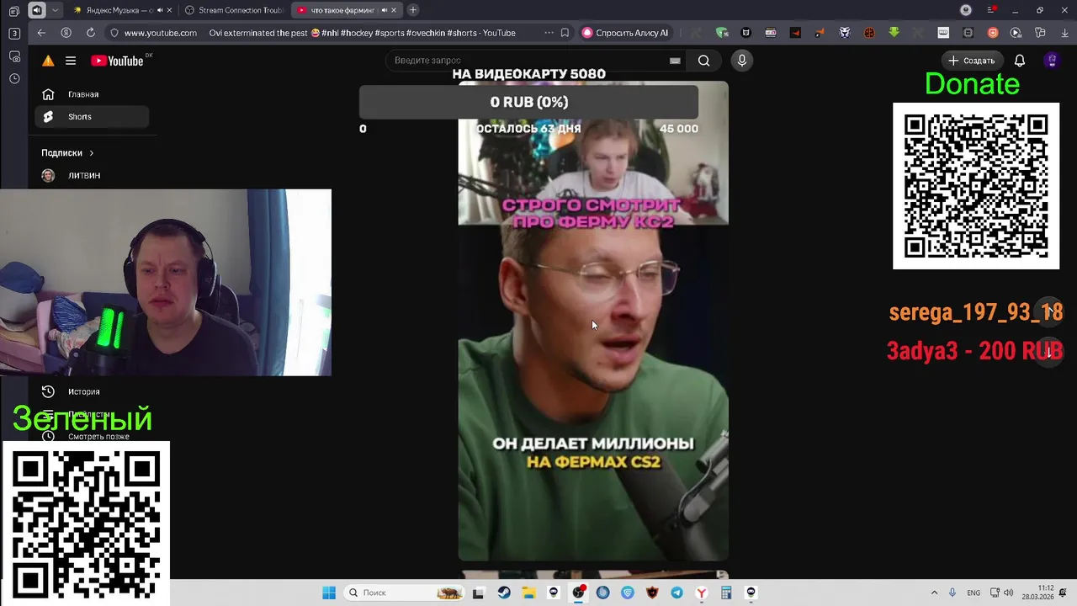Go back to the previous page
The height and width of the screenshot is (606, 1077).
coord(41,33)
